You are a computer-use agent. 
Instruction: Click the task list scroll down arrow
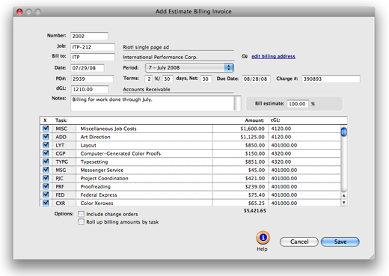pos(344,203)
